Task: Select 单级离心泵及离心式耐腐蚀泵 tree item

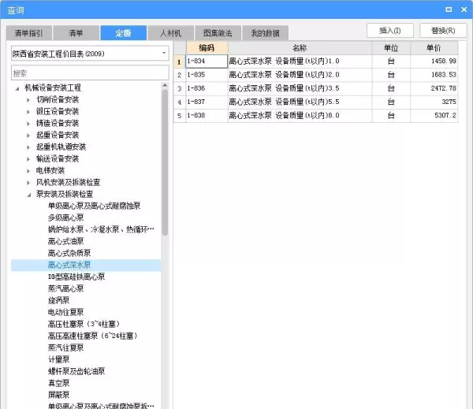Action: tap(94, 206)
